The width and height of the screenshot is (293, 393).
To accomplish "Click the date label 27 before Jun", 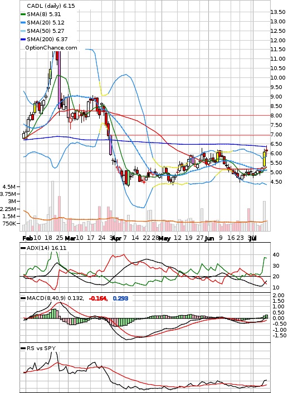I will (x=200, y=238).
